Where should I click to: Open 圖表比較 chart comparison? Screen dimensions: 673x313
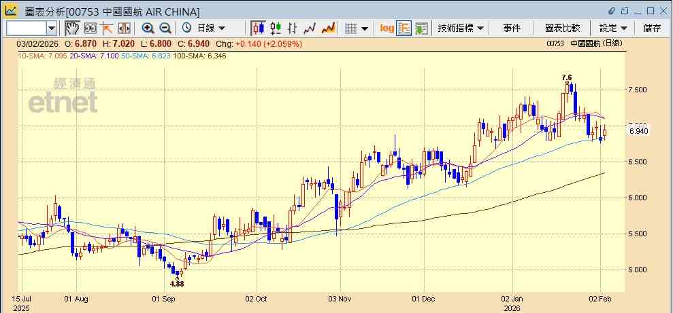coord(562,29)
